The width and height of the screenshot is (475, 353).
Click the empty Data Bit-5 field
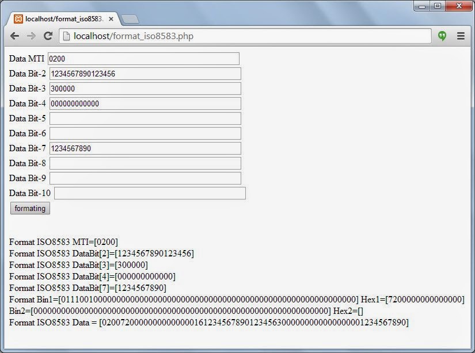(146, 118)
